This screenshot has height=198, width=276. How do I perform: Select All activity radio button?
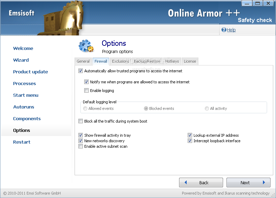coord(207,108)
